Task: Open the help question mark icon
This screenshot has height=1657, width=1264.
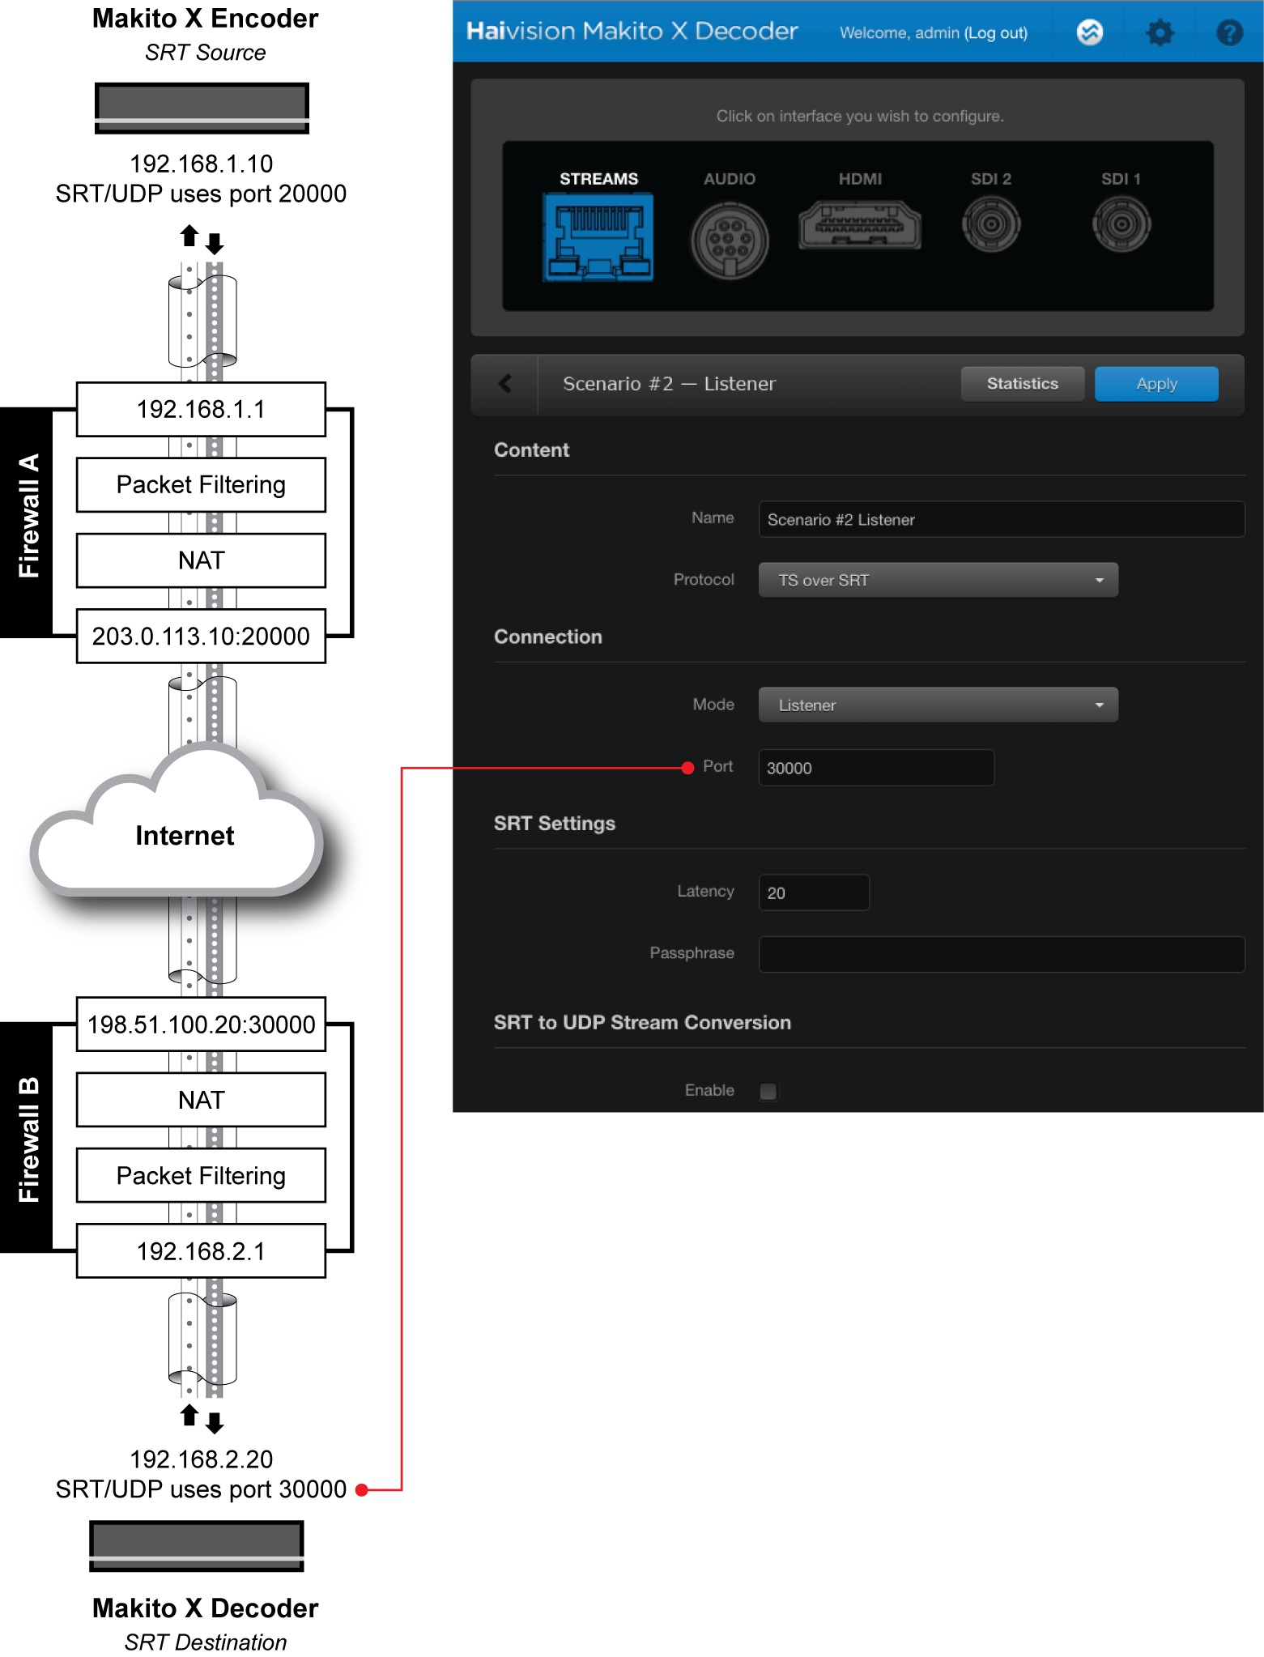Action: pos(1229,32)
